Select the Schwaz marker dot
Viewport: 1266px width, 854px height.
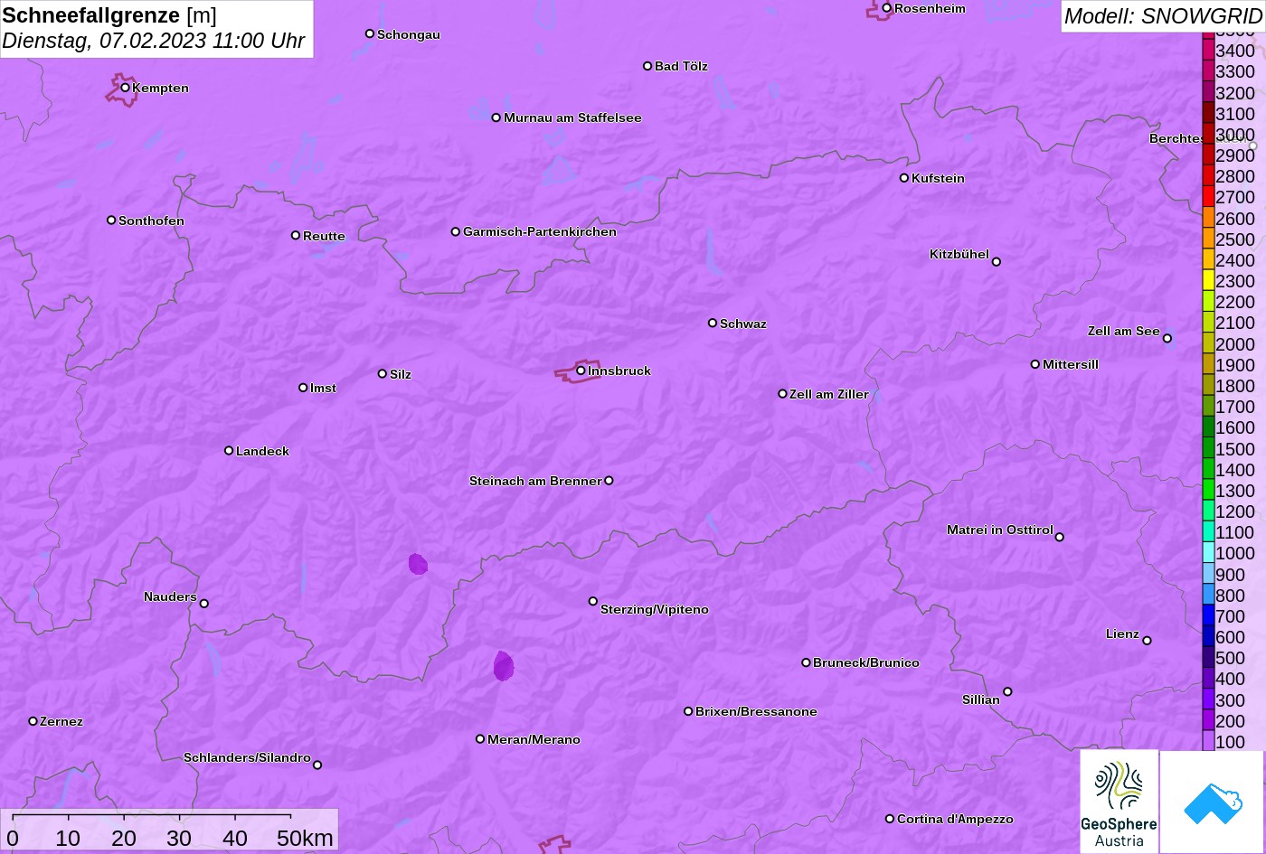point(713,323)
